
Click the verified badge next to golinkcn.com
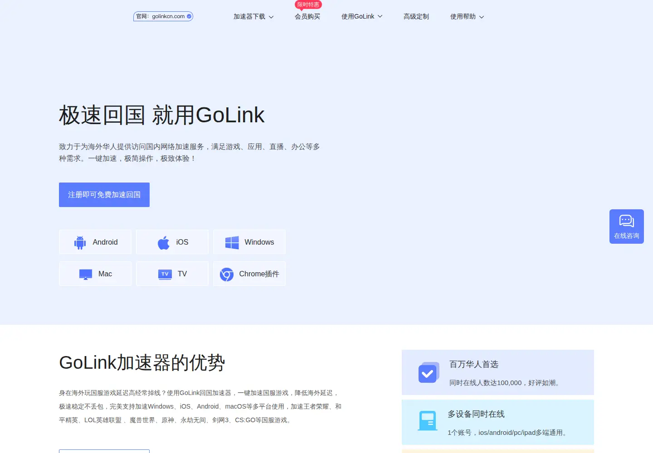tap(189, 16)
